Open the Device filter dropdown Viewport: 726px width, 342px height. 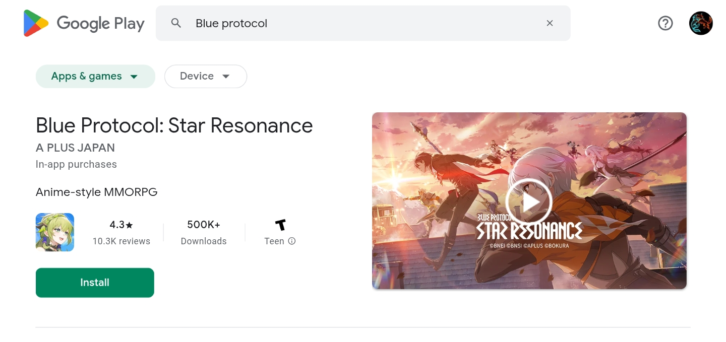click(206, 76)
